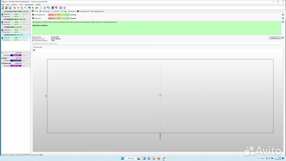The image size is (286, 161).
Task: Click green check icon under TOSHIBA HDWD110
Action: click(2, 38)
